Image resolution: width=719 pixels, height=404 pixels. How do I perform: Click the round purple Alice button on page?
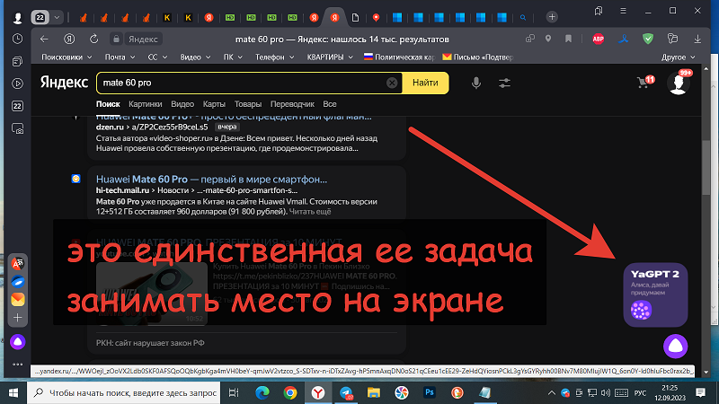(x=676, y=347)
